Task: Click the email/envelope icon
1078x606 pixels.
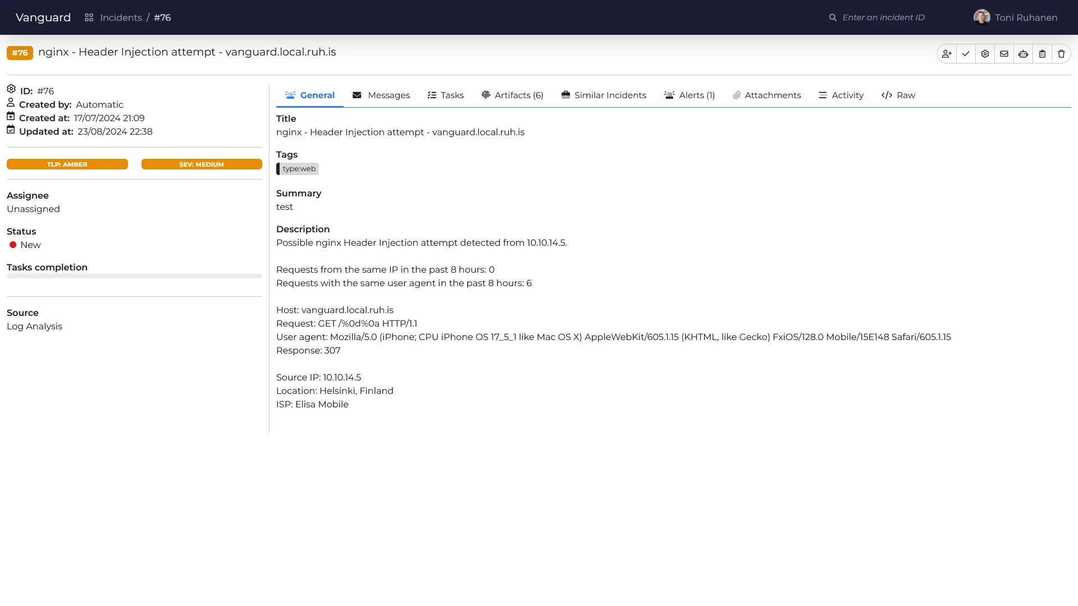Action: [1004, 53]
